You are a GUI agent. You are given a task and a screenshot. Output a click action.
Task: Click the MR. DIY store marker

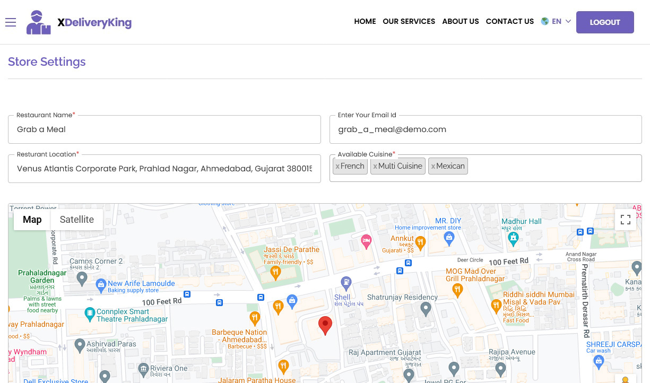[449, 239]
